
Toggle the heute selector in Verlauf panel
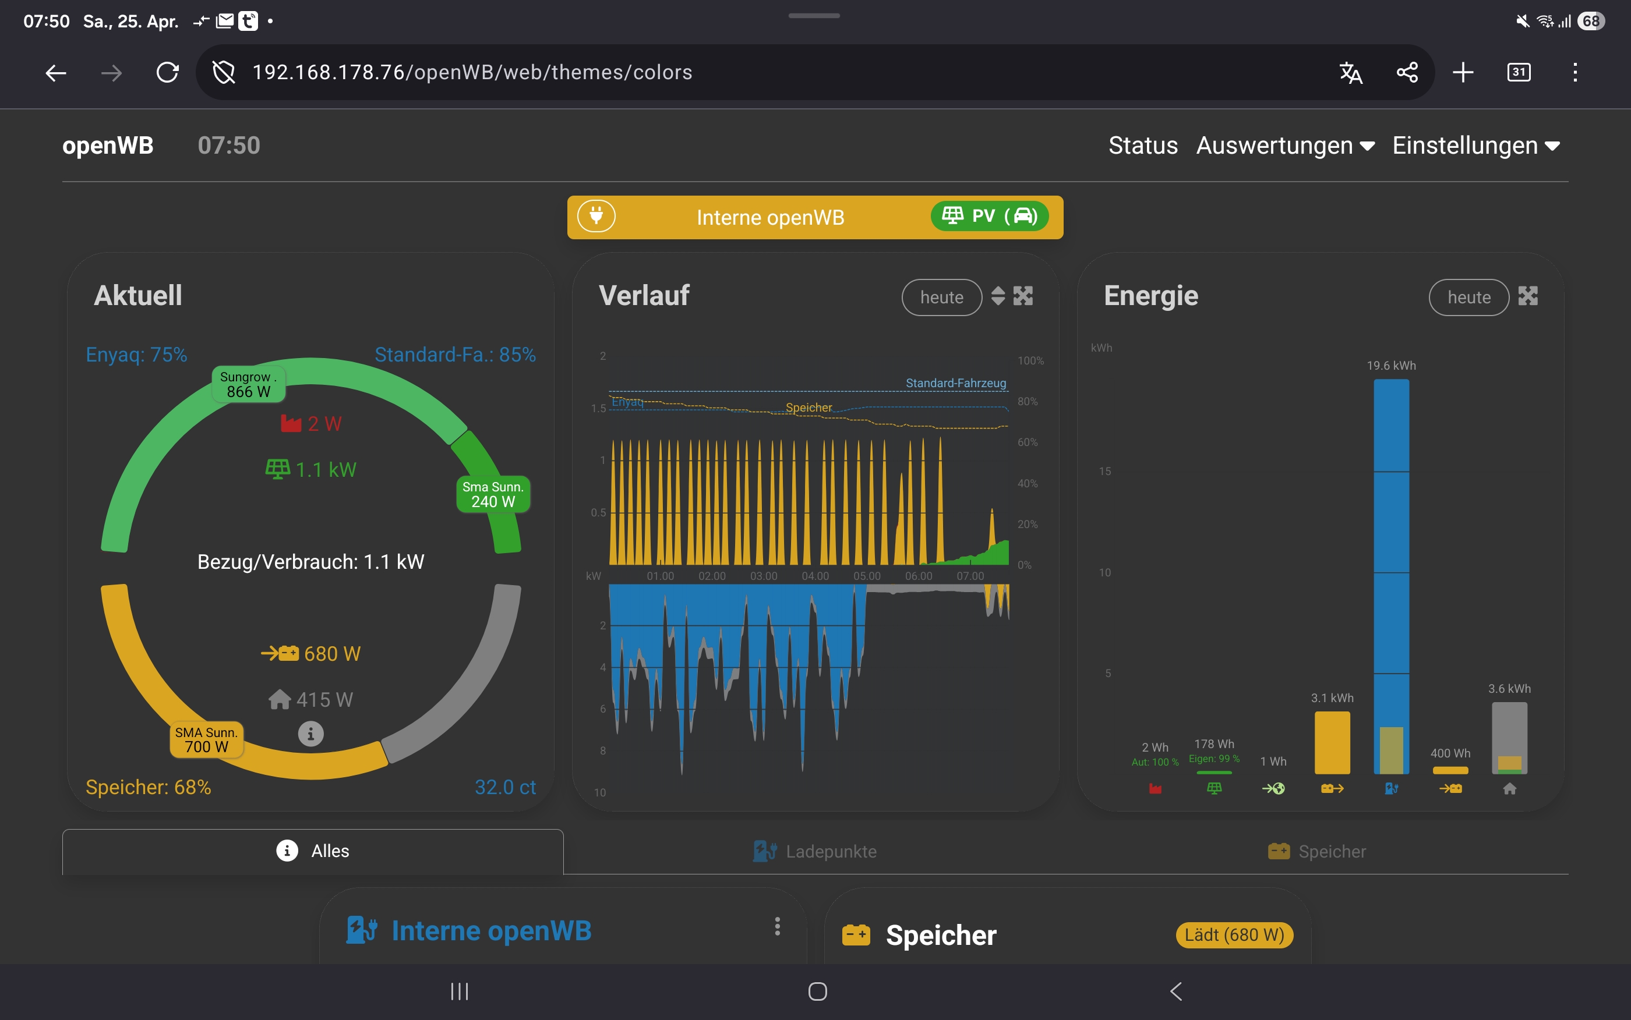941,297
